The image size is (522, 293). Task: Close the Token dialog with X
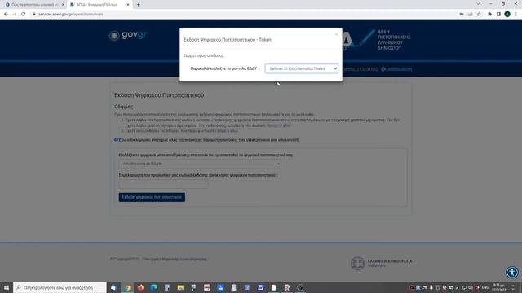[336, 34]
